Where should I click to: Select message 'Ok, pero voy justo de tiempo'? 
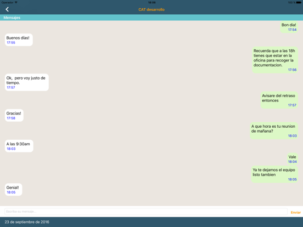tap(27, 82)
